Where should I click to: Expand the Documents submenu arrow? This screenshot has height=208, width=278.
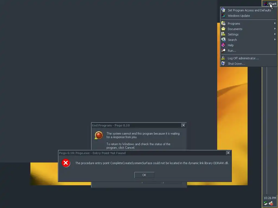[x=275, y=29]
